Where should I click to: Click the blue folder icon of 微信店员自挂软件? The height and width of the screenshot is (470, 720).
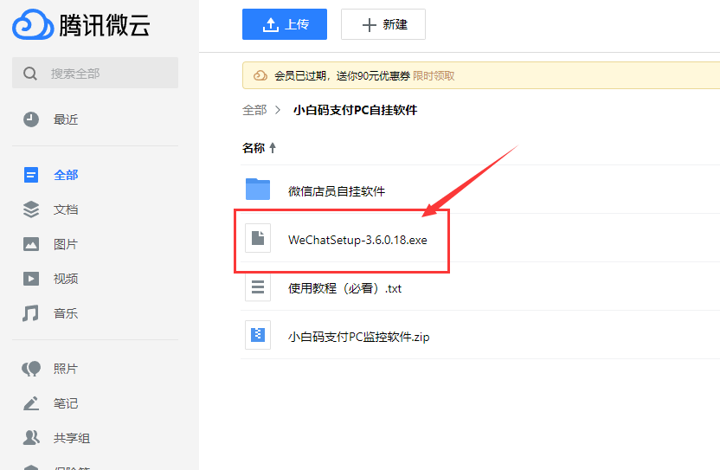click(258, 190)
